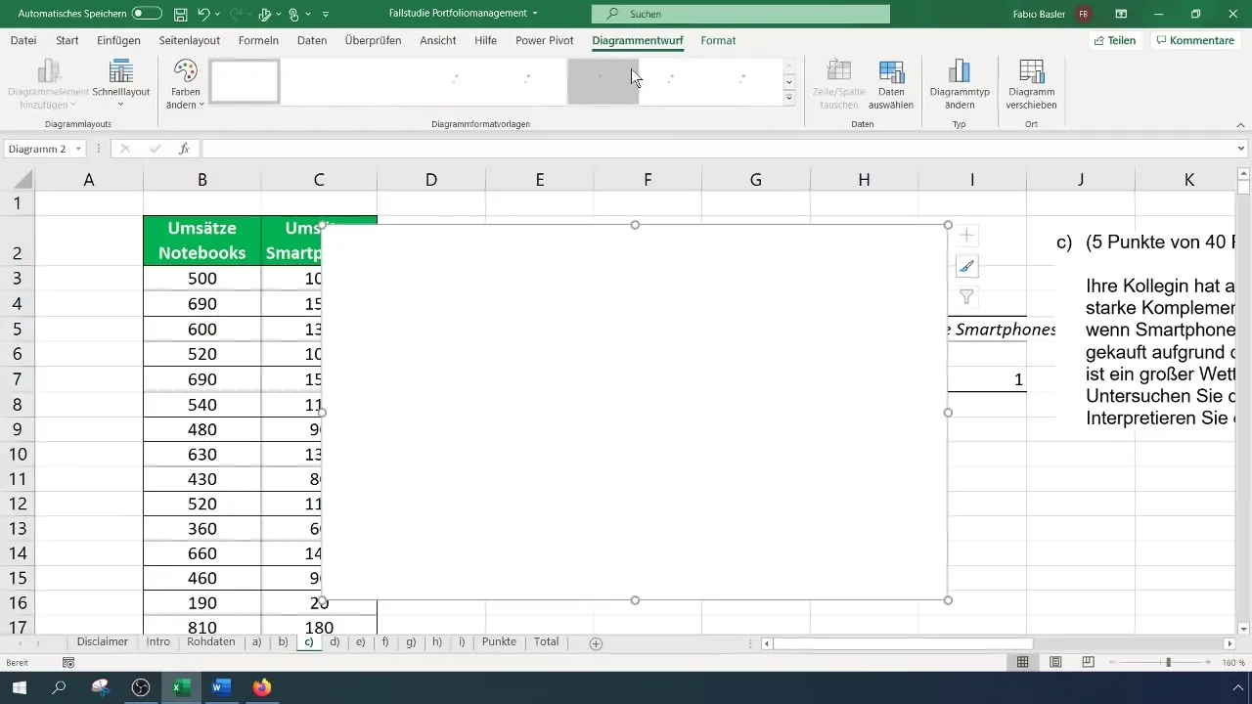Viewport: 1252px width, 704px height.
Task: Open the Ribbon Display Options icon
Action: [1121, 14]
